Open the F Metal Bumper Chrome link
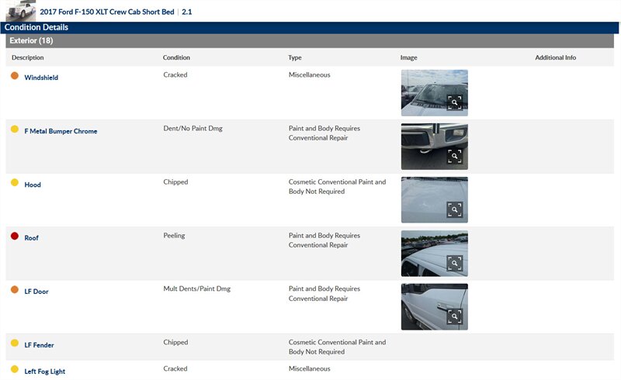This screenshot has height=380, width=621. (x=61, y=131)
